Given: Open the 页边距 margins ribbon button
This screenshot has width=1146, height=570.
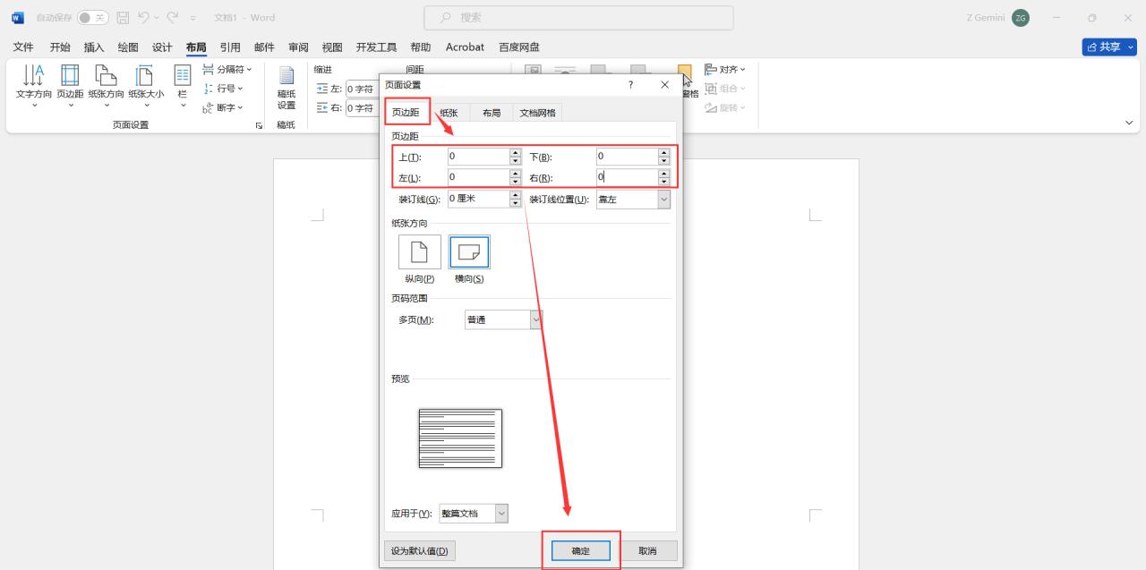Looking at the screenshot, I should 70,86.
